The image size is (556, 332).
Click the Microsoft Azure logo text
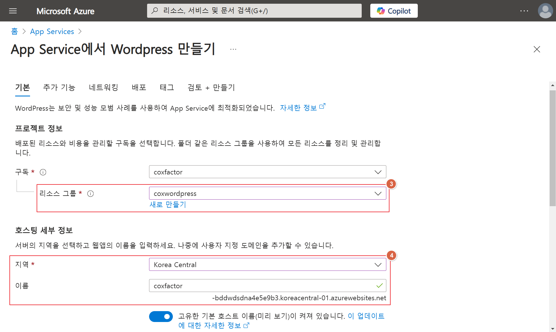click(x=65, y=11)
